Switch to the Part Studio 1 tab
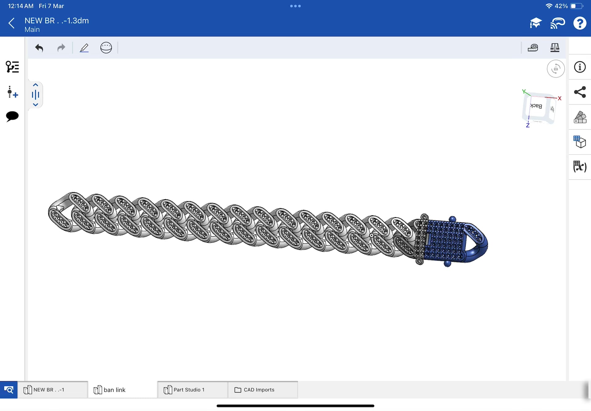The width and height of the screenshot is (591, 411). tap(189, 390)
